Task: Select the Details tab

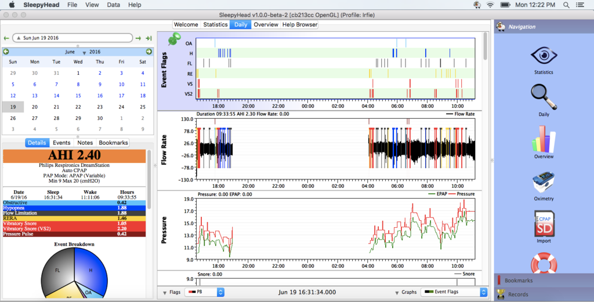Action: pyautogui.click(x=37, y=143)
